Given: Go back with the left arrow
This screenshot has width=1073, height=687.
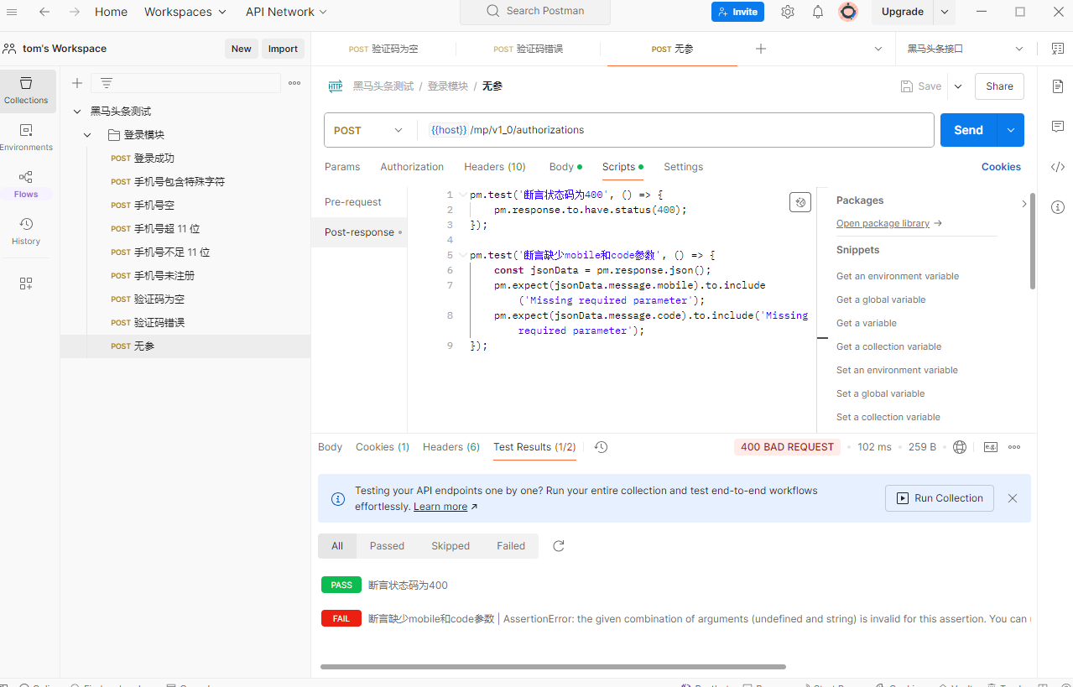Looking at the screenshot, I should [44, 12].
